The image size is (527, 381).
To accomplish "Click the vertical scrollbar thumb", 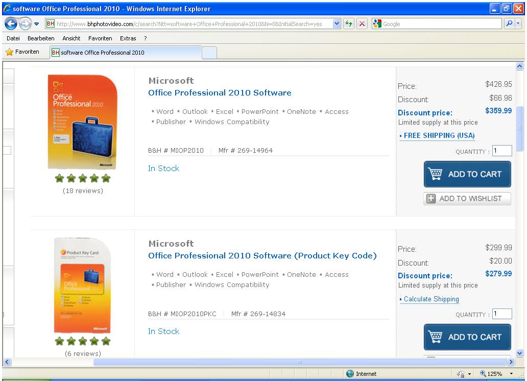I will (x=520, y=129).
